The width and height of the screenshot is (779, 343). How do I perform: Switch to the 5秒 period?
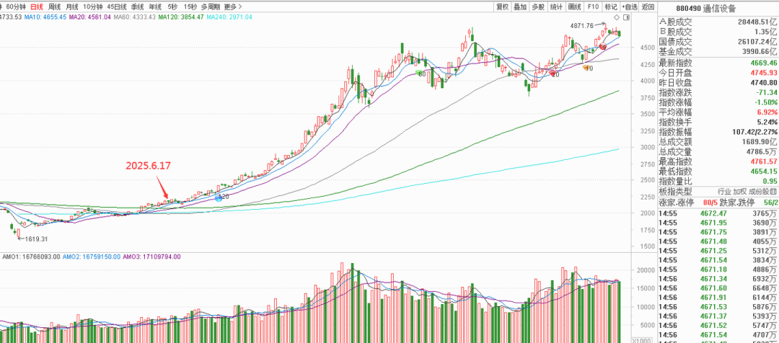[172, 7]
